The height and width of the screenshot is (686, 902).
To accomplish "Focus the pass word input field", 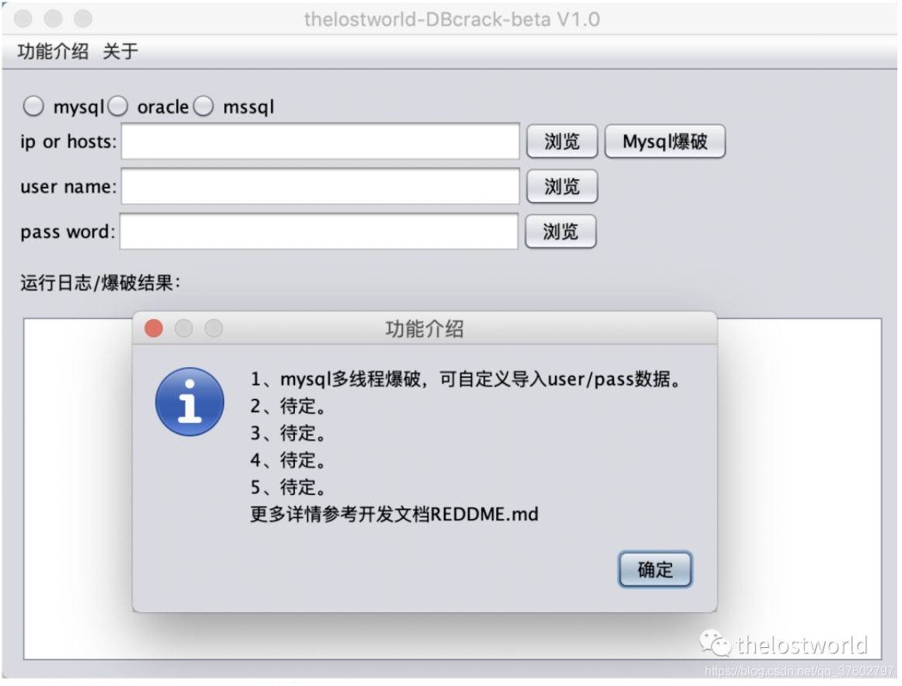I will coord(319,231).
